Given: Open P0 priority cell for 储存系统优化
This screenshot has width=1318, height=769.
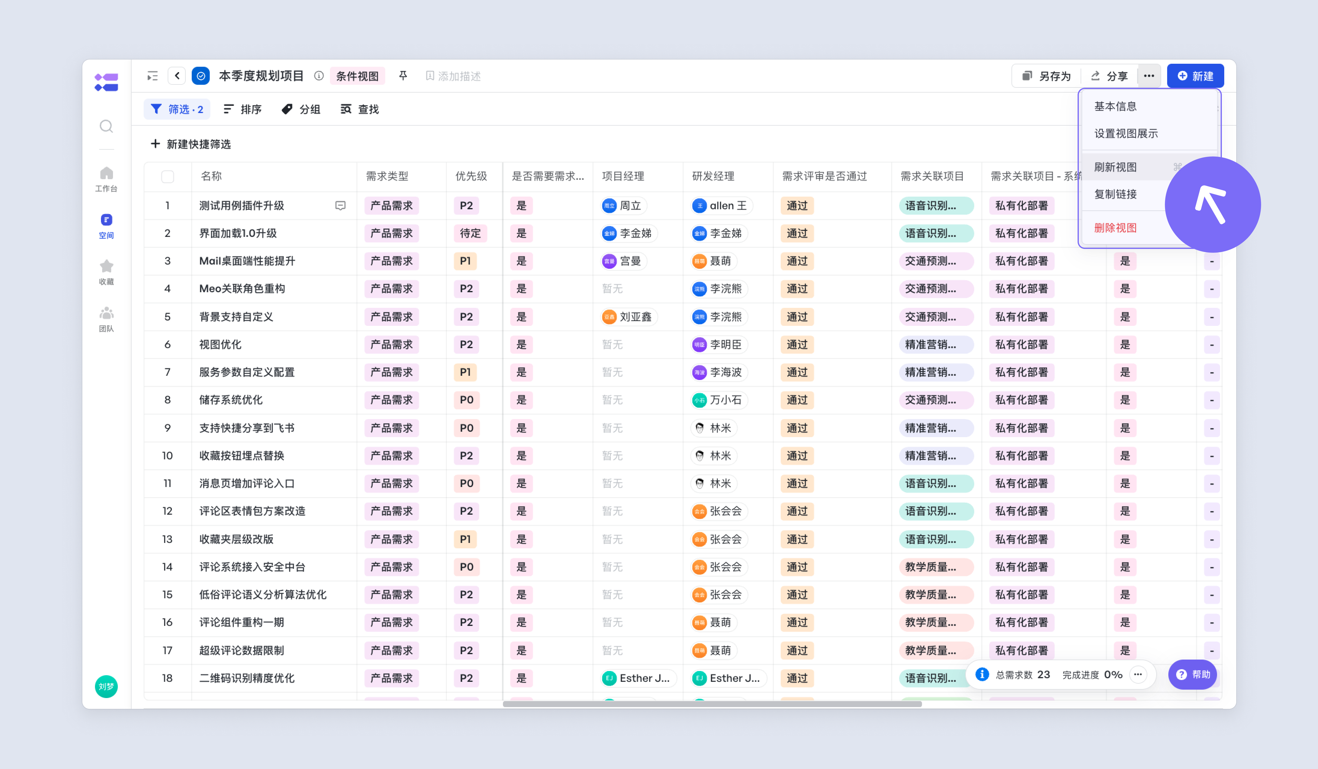Looking at the screenshot, I should click(467, 400).
